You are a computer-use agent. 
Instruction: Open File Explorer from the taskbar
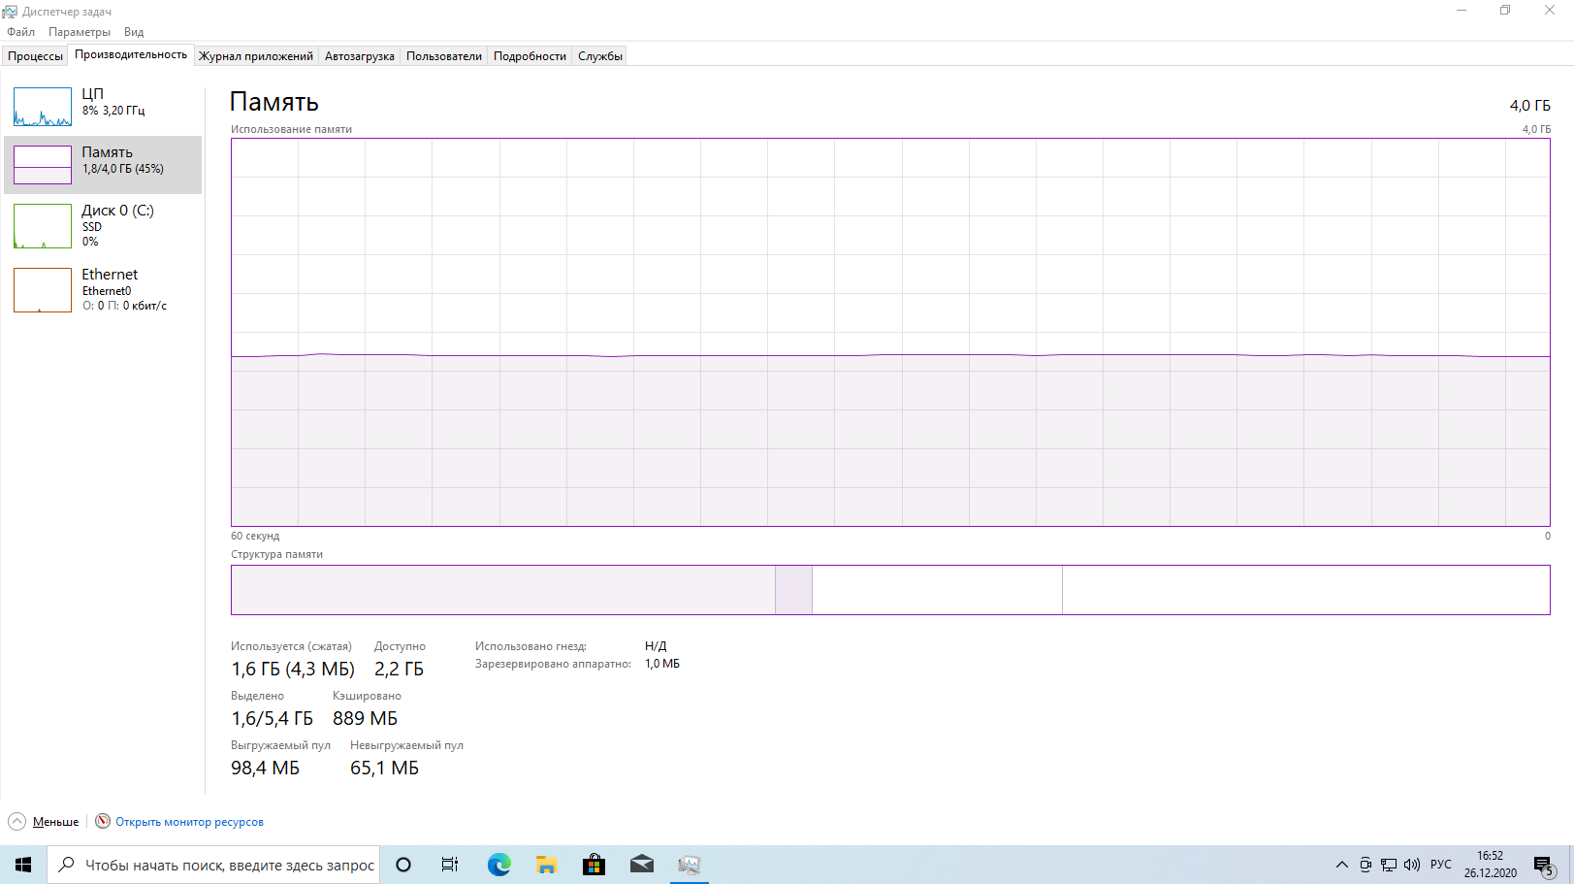[546, 865]
